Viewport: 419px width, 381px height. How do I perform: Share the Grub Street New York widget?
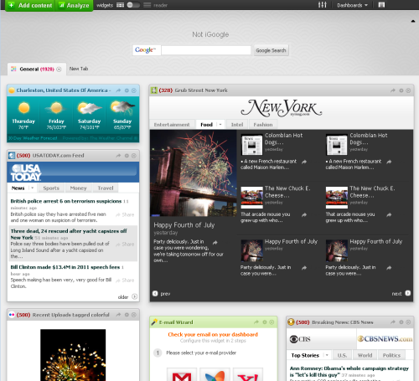coord(393,90)
